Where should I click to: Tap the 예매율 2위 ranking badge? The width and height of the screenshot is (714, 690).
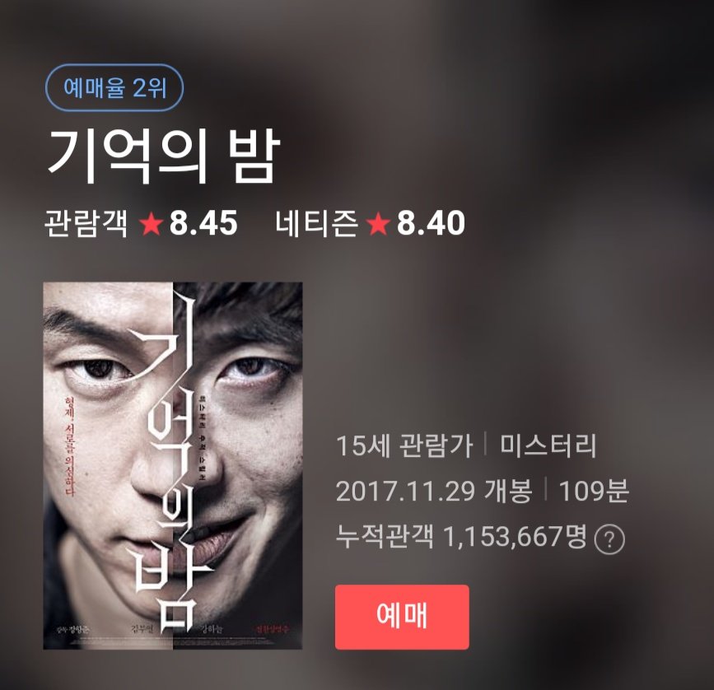pyautogui.click(x=114, y=88)
